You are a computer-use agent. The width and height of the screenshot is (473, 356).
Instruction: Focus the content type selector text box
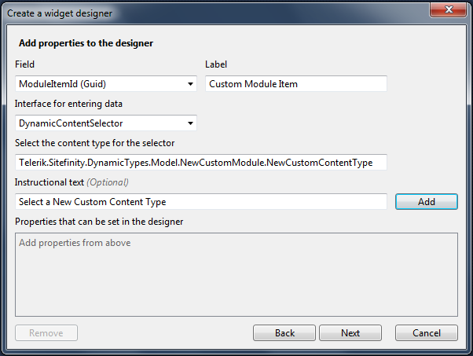point(201,162)
